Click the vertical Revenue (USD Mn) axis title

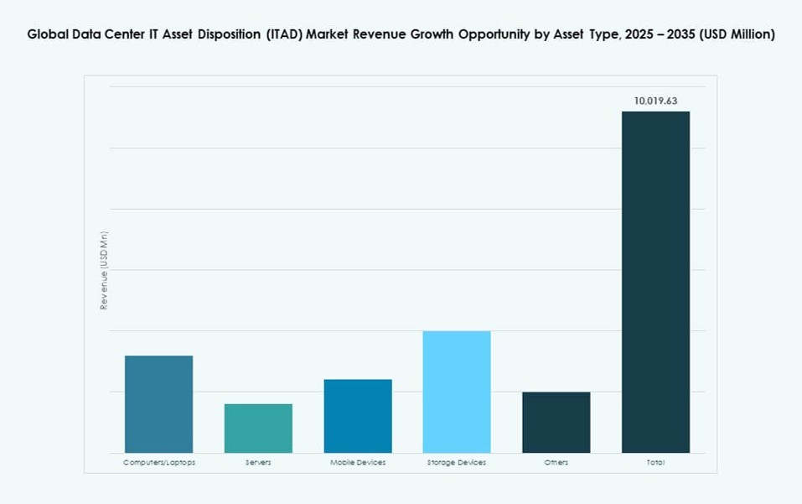[x=103, y=269]
